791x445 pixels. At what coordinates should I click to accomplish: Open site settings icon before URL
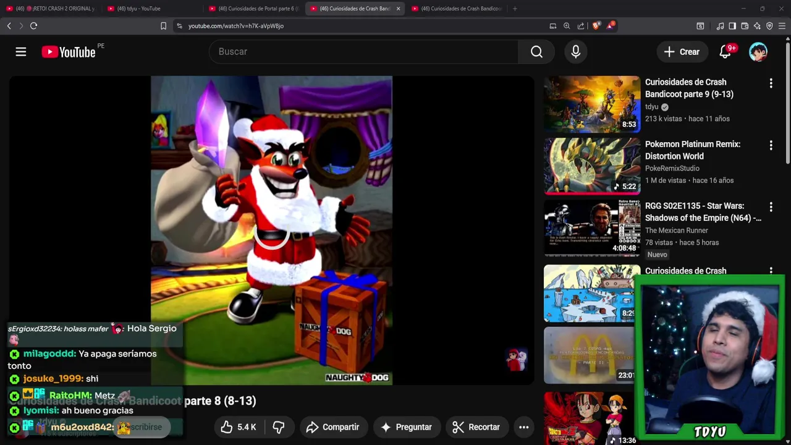(x=179, y=26)
